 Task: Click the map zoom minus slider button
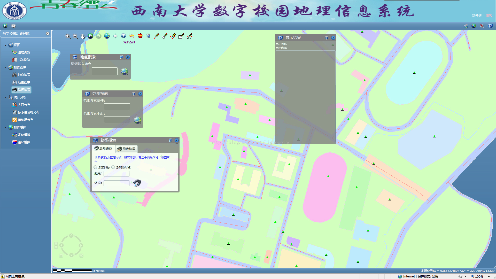[56, 247]
